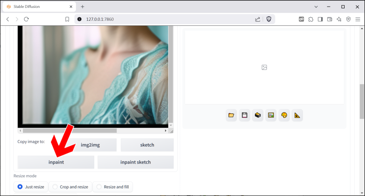Copy image to inpaint sketch
Image resolution: width=365 pixels, height=196 pixels.
pyautogui.click(x=135, y=162)
